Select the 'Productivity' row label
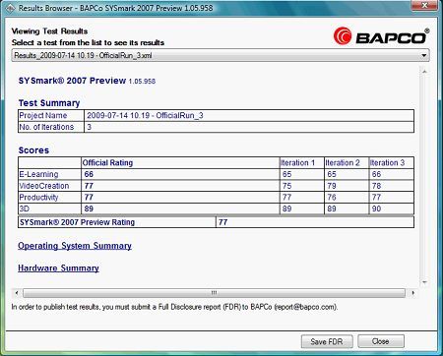 point(38,198)
